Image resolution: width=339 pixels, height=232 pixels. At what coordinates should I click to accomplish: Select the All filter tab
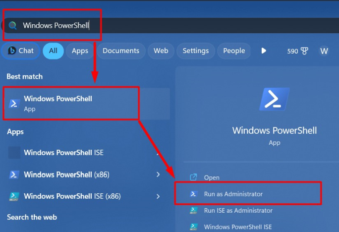tap(53, 51)
